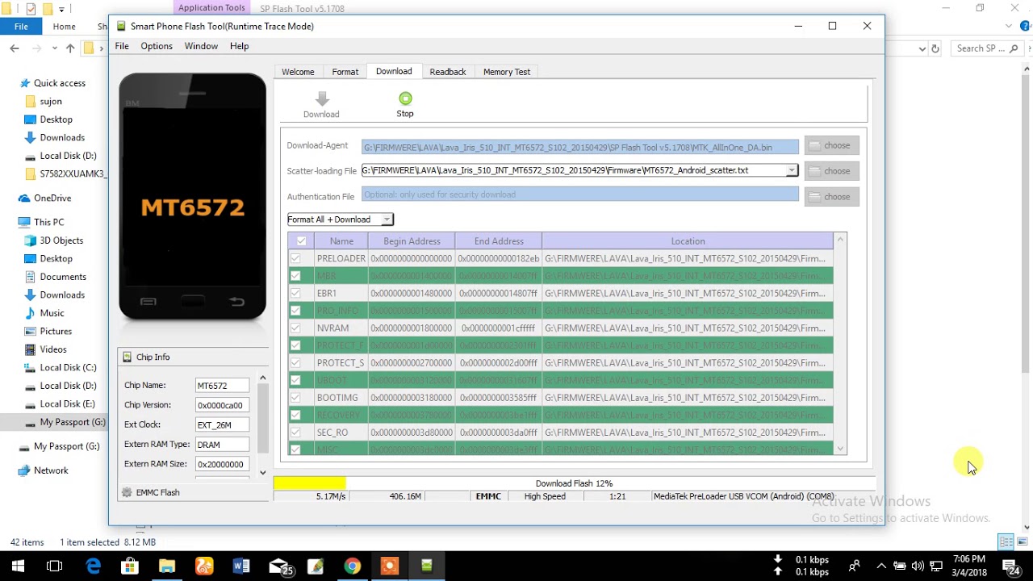The width and height of the screenshot is (1033, 581).
Task: Click partition table scroll down arrow
Action: (840, 449)
